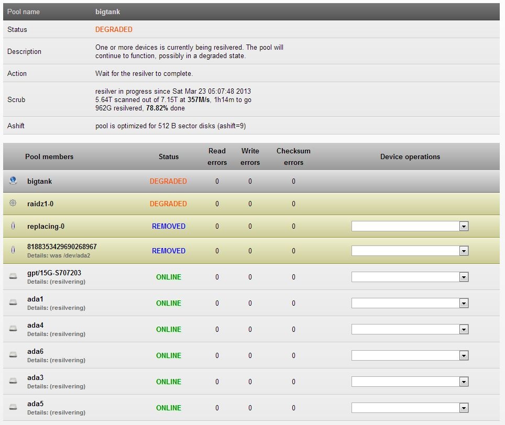The width and height of the screenshot is (505, 425).
Task: Open device operations dropdown for gpt/15G-S707203
Action: [x=410, y=277]
